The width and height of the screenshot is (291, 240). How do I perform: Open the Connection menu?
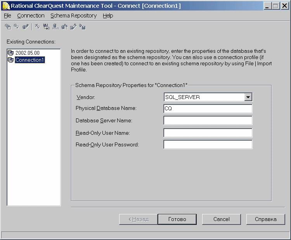click(31, 16)
